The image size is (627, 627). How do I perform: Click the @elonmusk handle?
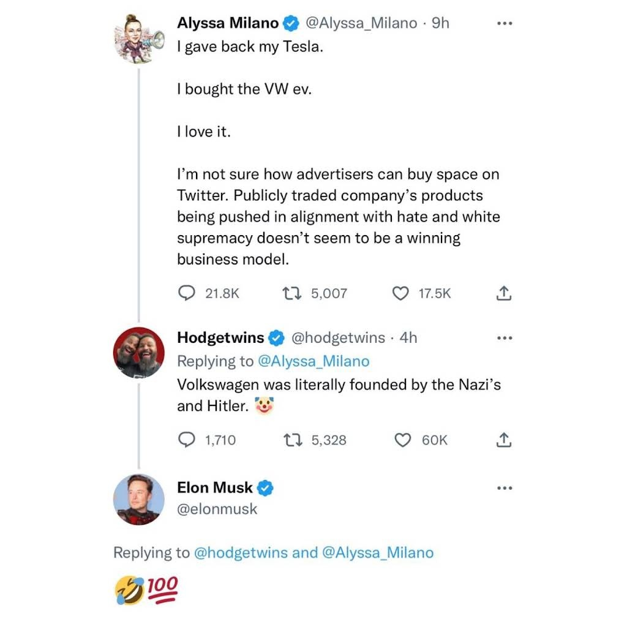[217, 509]
